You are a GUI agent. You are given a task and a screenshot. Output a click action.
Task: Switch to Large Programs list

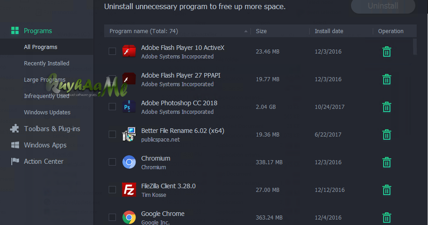pos(45,79)
